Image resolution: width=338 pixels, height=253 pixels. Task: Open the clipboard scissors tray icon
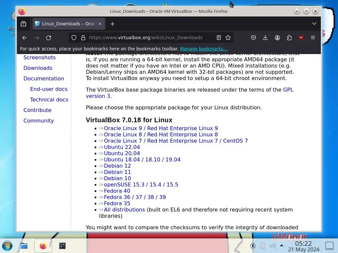[x=262, y=246]
